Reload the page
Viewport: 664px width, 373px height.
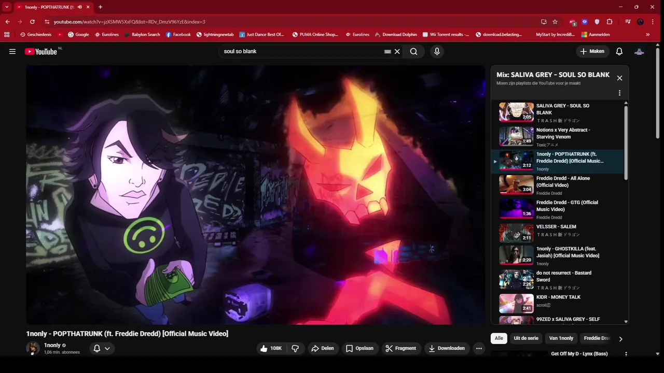pyautogui.click(x=32, y=22)
